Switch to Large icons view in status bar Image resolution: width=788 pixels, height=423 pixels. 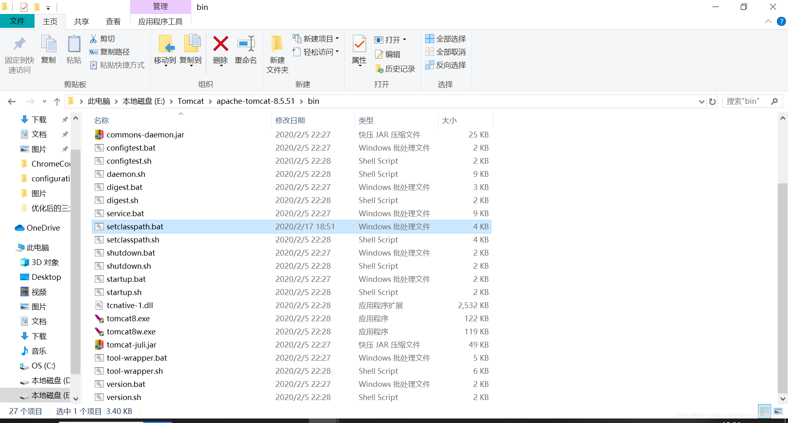[778, 411]
